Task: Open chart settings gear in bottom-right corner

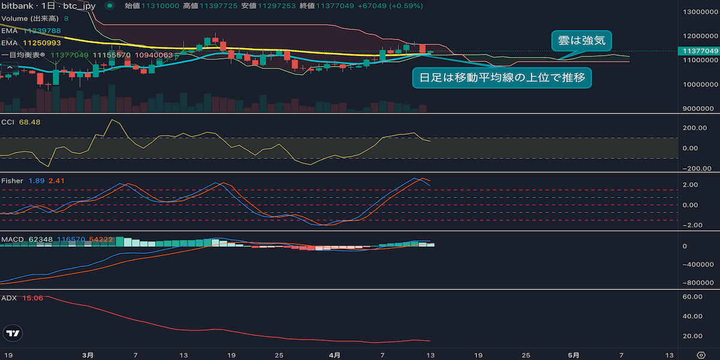Action: 700,355
